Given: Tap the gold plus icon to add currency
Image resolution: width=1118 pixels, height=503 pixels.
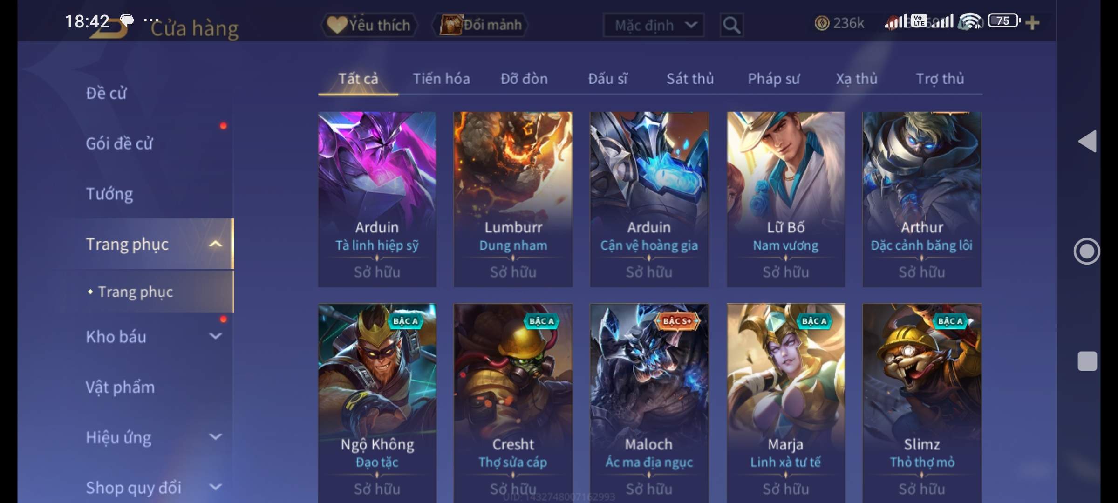Looking at the screenshot, I should click(x=1032, y=23).
